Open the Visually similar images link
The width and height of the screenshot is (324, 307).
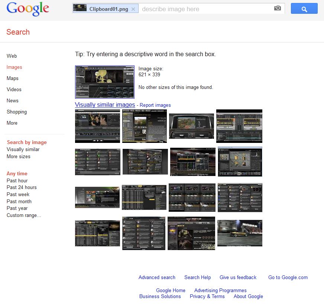click(105, 105)
